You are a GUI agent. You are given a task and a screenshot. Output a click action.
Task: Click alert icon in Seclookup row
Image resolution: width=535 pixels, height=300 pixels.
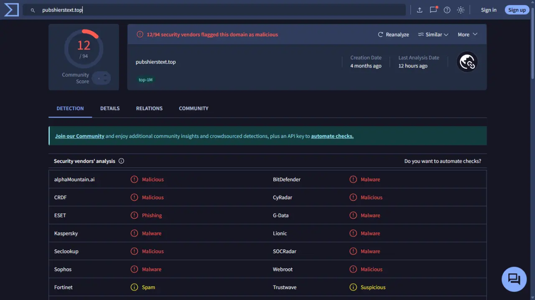tap(134, 251)
